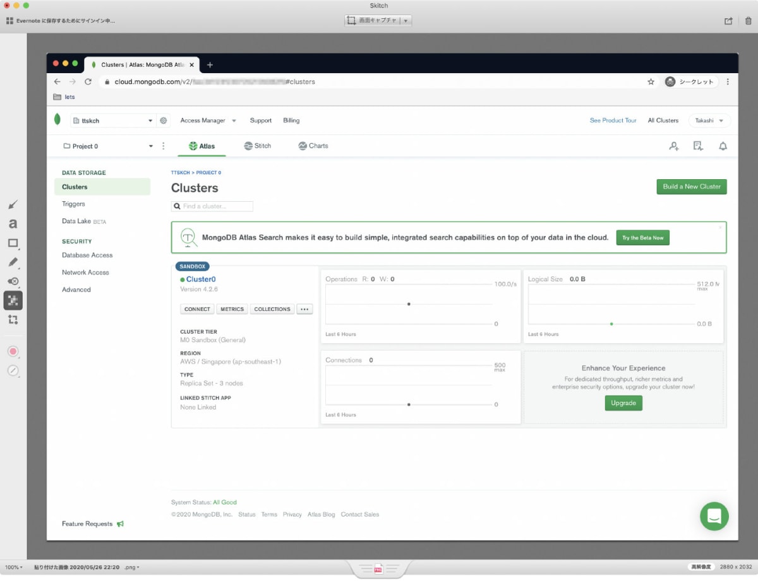
Task: Open the ttskch organization dropdown
Action: pos(112,120)
